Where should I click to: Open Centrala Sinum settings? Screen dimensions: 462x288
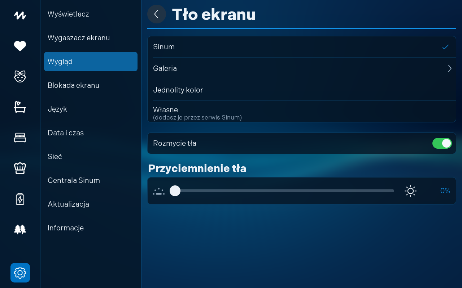tap(91, 180)
